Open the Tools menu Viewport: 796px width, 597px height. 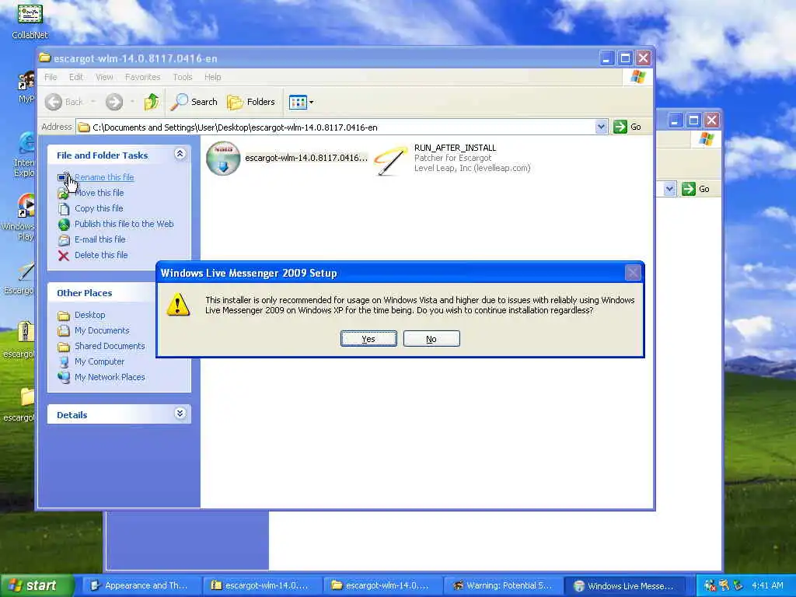pos(182,77)
